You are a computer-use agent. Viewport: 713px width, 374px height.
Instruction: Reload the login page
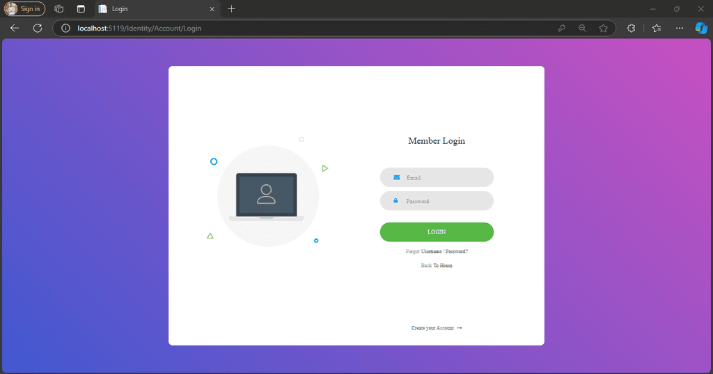point(38,28)
